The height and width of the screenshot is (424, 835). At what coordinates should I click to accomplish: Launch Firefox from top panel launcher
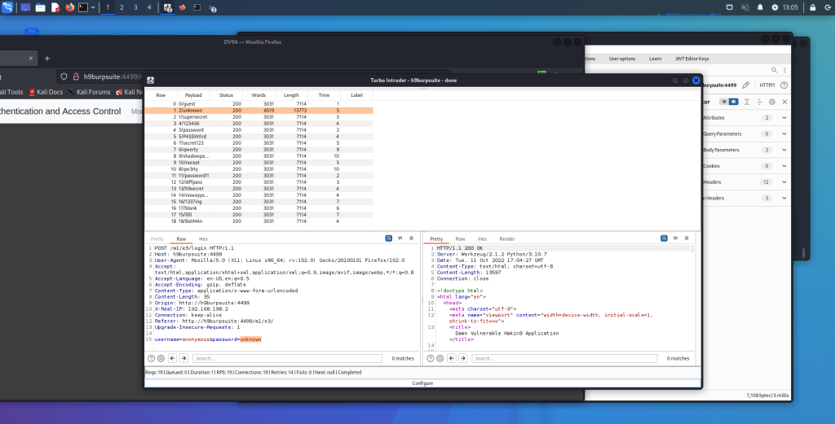point(70,7)
